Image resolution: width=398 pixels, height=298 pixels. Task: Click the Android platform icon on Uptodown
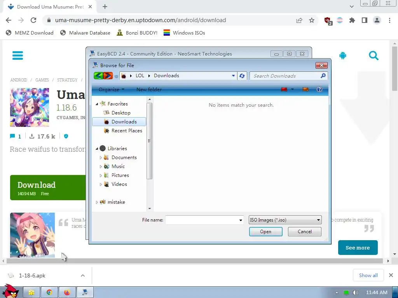[343, 55]
